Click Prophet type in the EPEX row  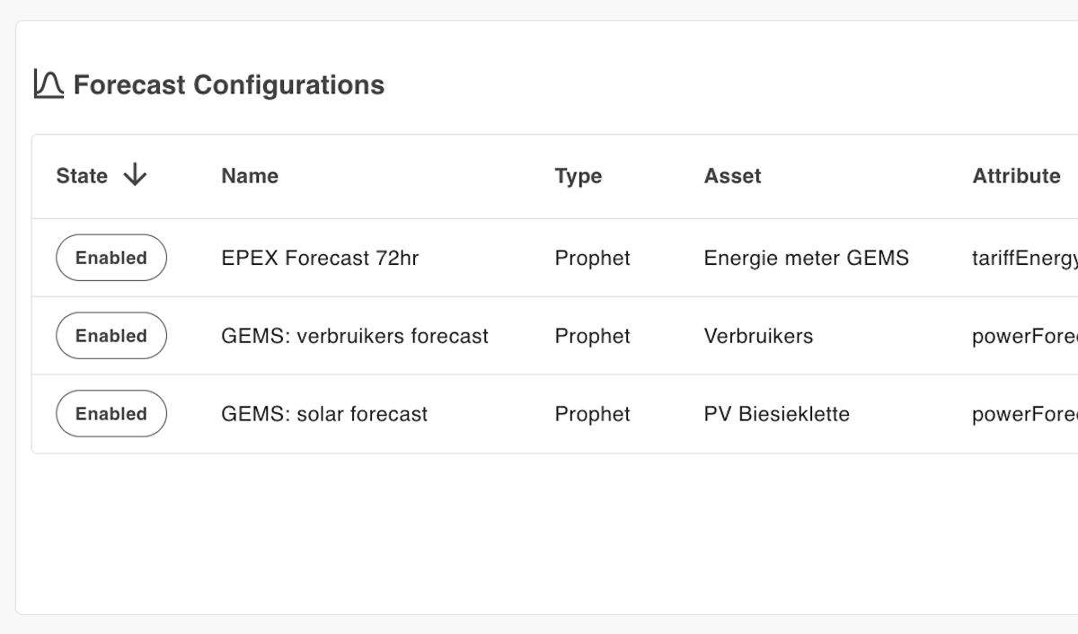[592, 259]
